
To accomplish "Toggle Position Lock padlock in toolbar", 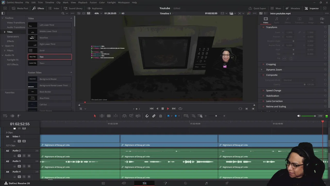I will [161, 116].
